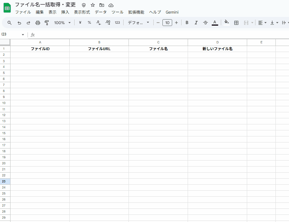This screenshot has height=222, width=289.
Task: Undo the last action
Action: click(19, 23)
